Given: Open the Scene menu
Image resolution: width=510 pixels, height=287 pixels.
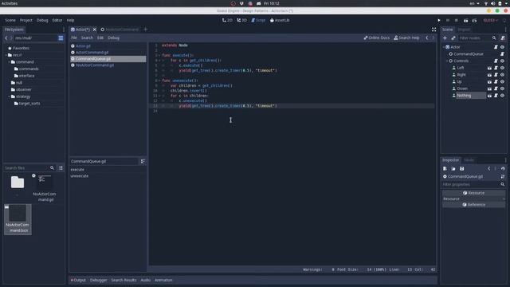Looking at the screenshot, I should click(x=10, y=20).
